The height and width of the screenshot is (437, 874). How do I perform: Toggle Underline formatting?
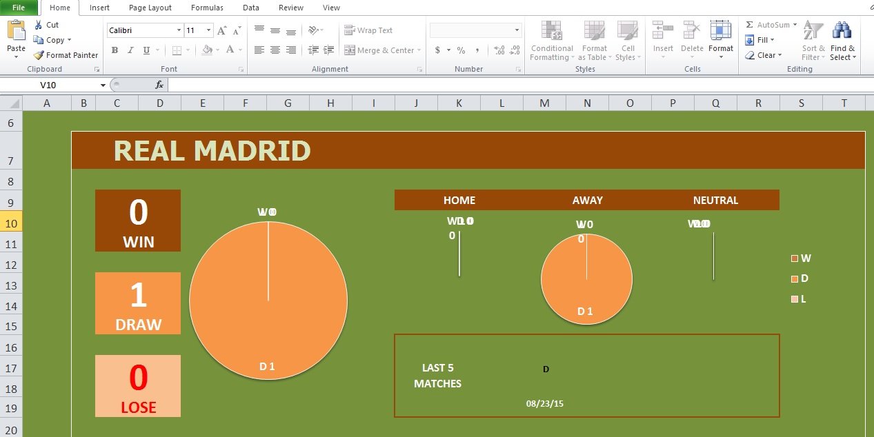coord(146,50)
